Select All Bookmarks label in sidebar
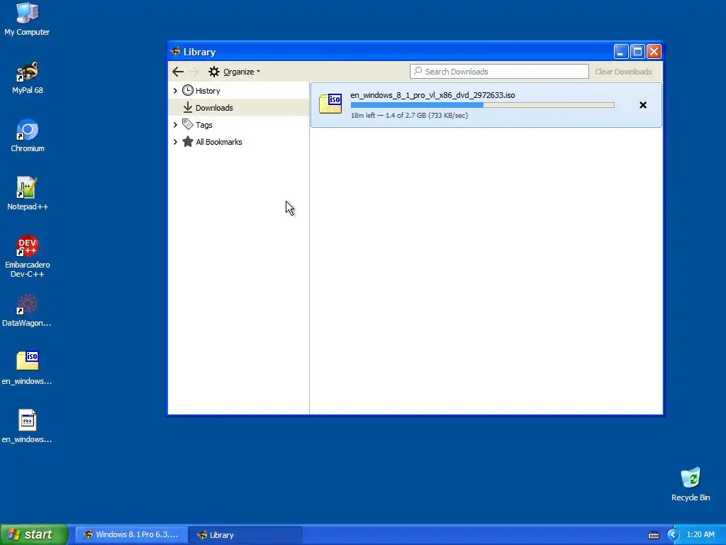The height and width of the screenshot is (545, 726). click(218, 142)
